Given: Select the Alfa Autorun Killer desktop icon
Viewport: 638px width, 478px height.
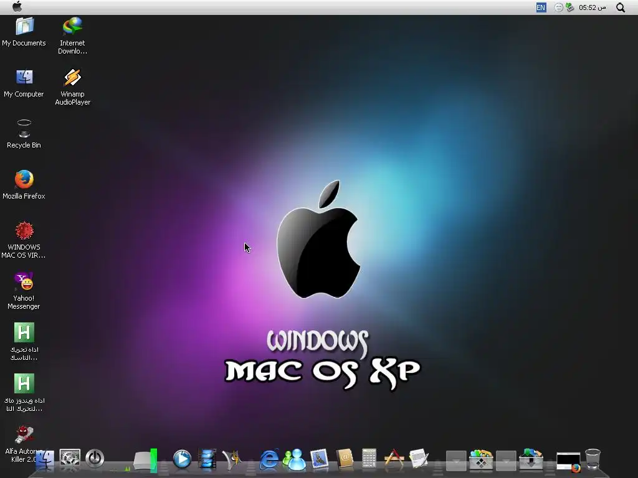Looking at the screenshot, I should (x=24, y=444).
